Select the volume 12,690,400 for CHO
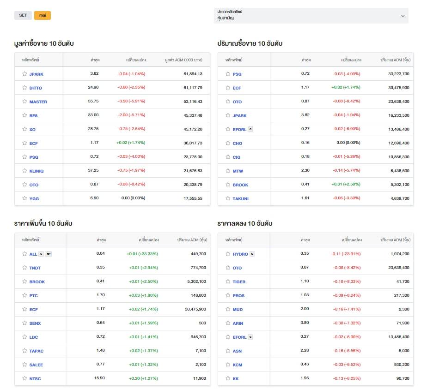Image resolution: width=427 pixels, height=389 pixels. (399, 143)
